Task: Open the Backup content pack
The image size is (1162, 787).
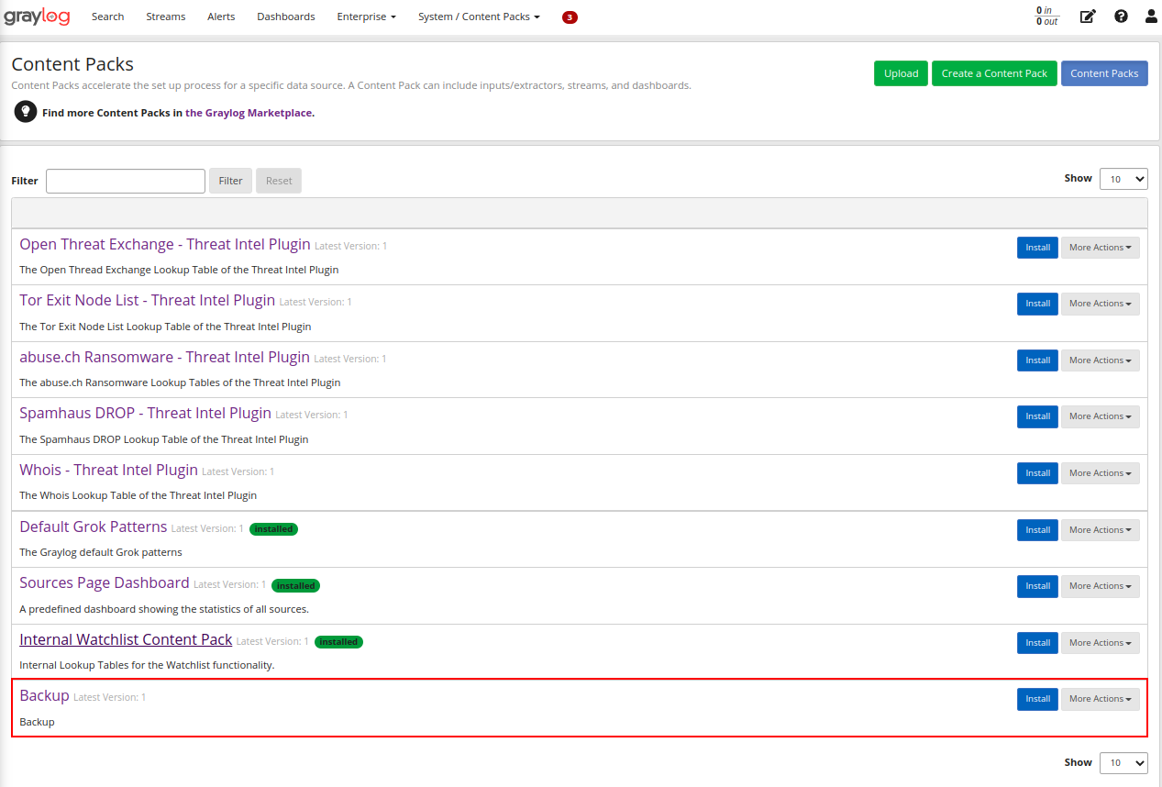Action: [44, 696]
